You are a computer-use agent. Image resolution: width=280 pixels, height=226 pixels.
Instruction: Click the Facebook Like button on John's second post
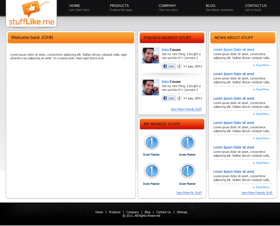pos(169,98)
